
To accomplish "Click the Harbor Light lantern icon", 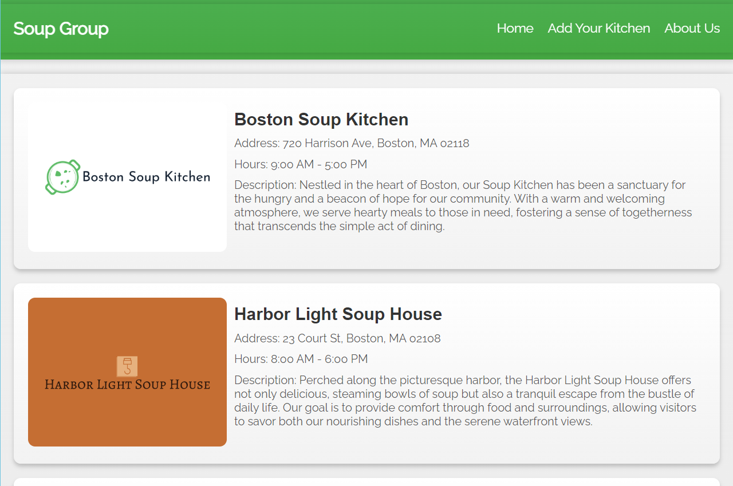I will pos(127,366).
